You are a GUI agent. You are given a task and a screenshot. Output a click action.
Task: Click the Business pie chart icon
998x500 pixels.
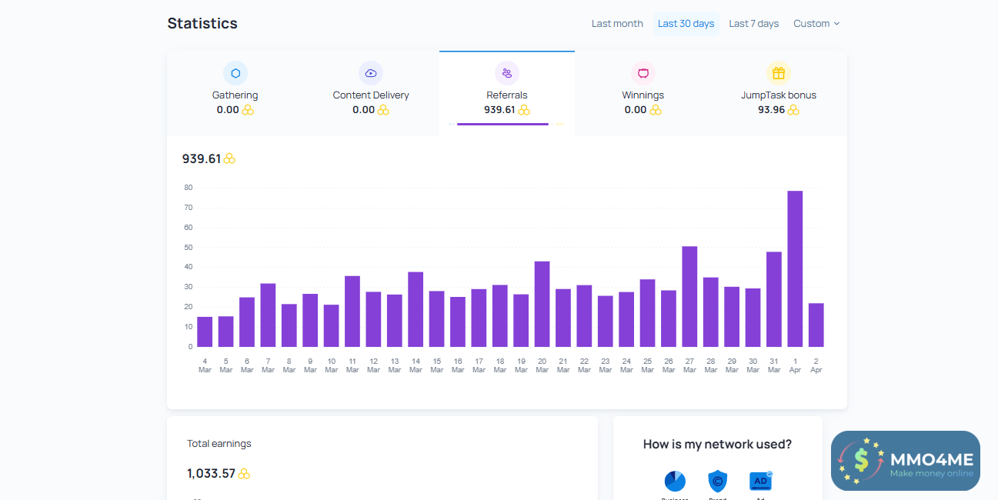(675, 482)
